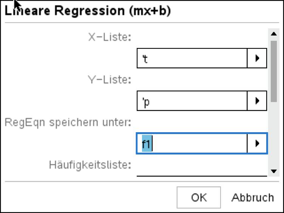Viewport: 284px width, 213px height.
Task: Open the RegEqn speichern unter dropdown arrow
Action: pyautogui.click(x=257, y=144)
